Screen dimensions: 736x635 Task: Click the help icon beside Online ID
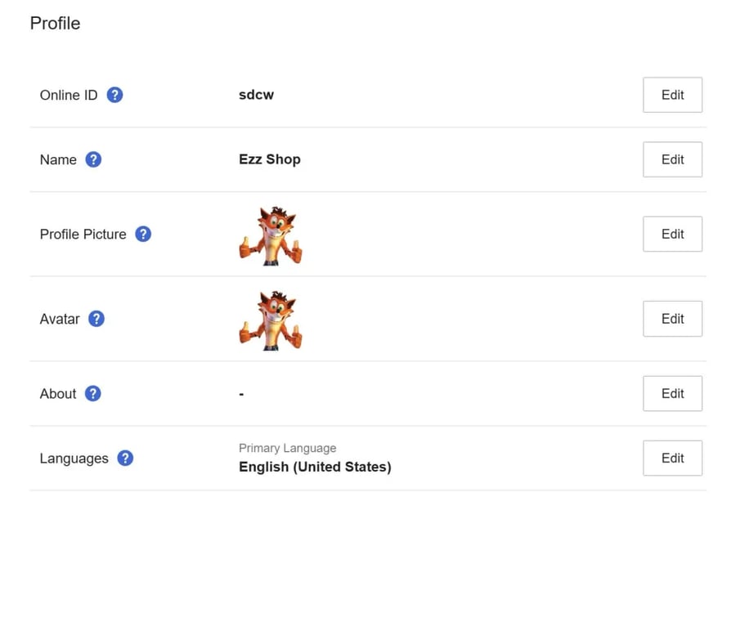114,95
